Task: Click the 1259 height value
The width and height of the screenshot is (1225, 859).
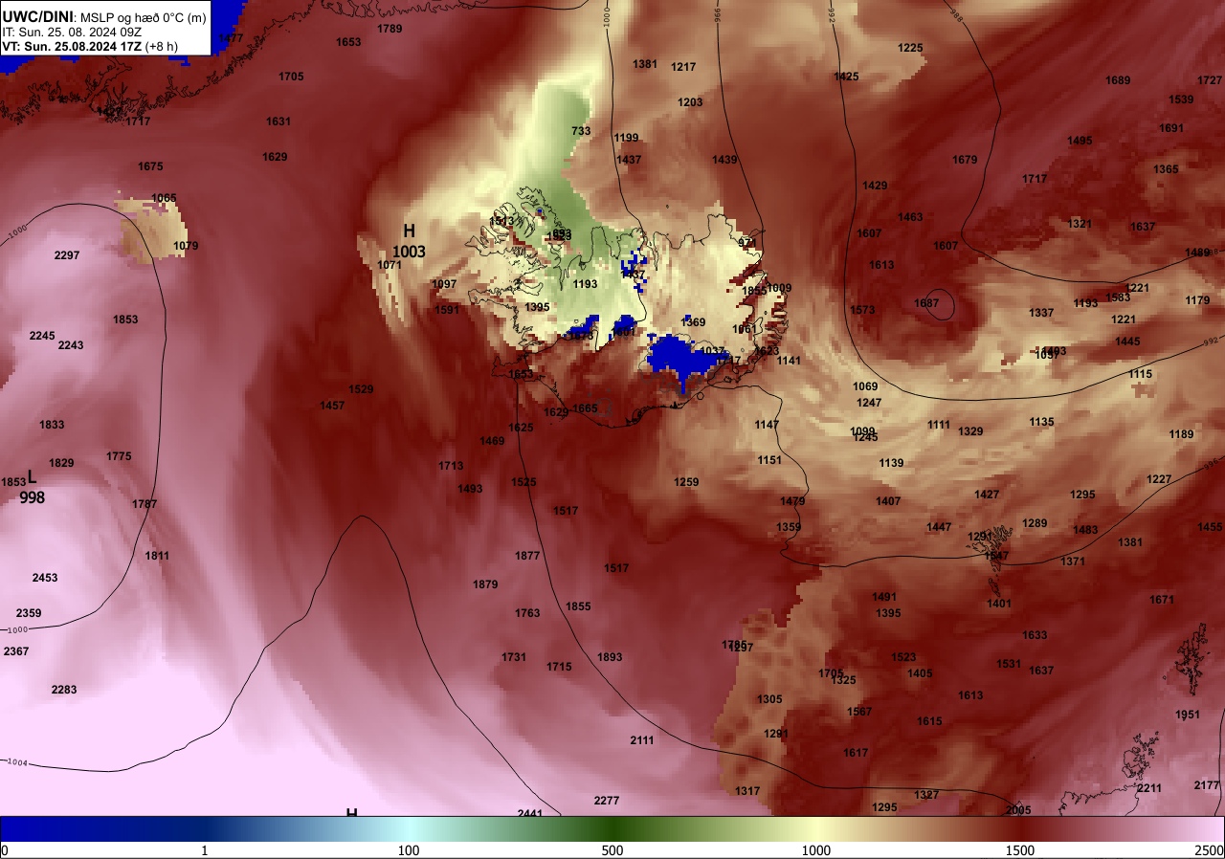Action: point(686,482)
